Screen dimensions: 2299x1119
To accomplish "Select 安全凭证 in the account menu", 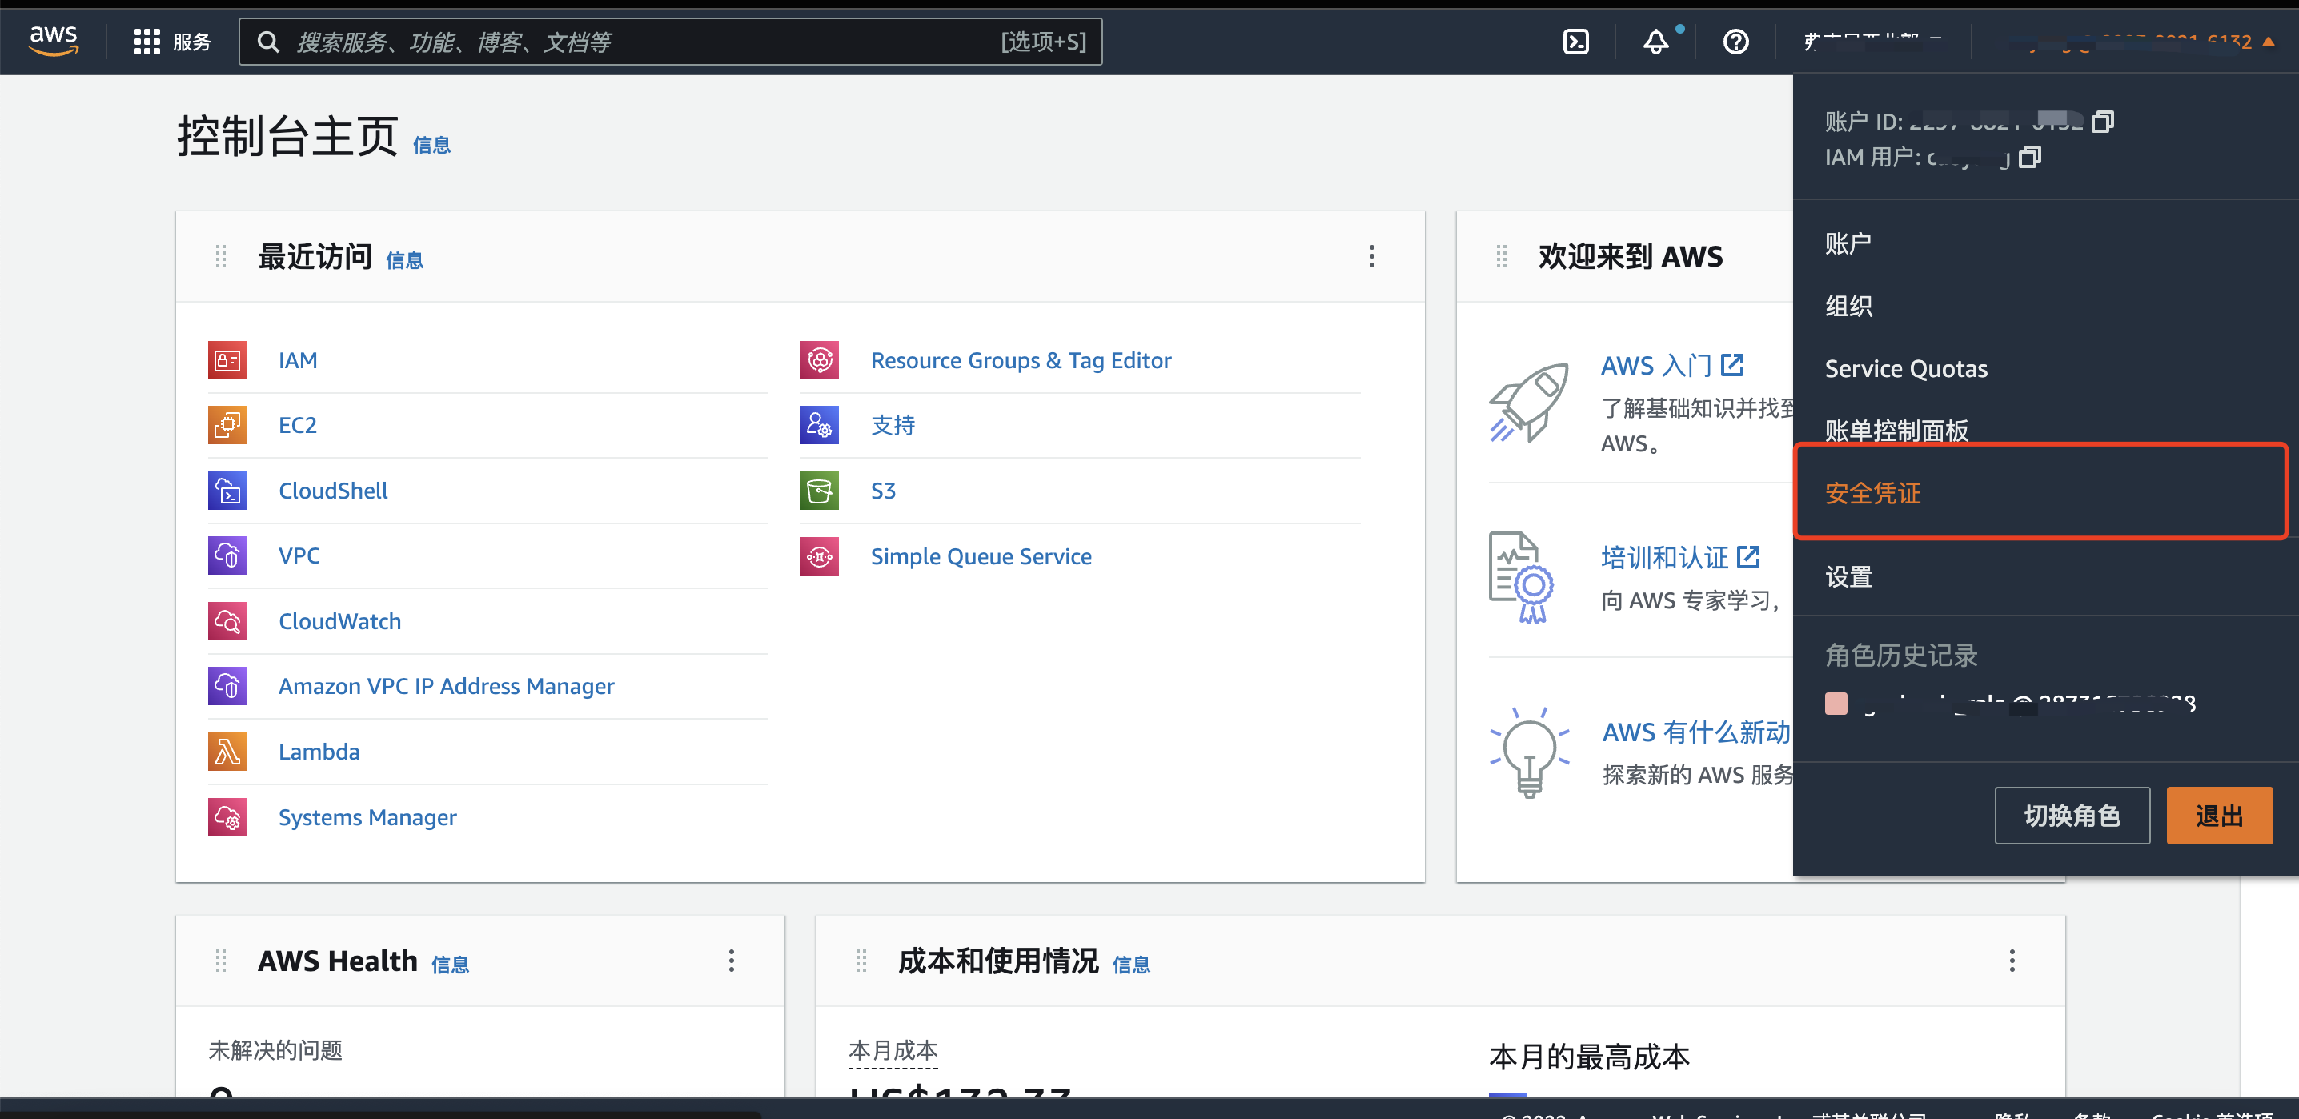I will [x=1872, y=492].
